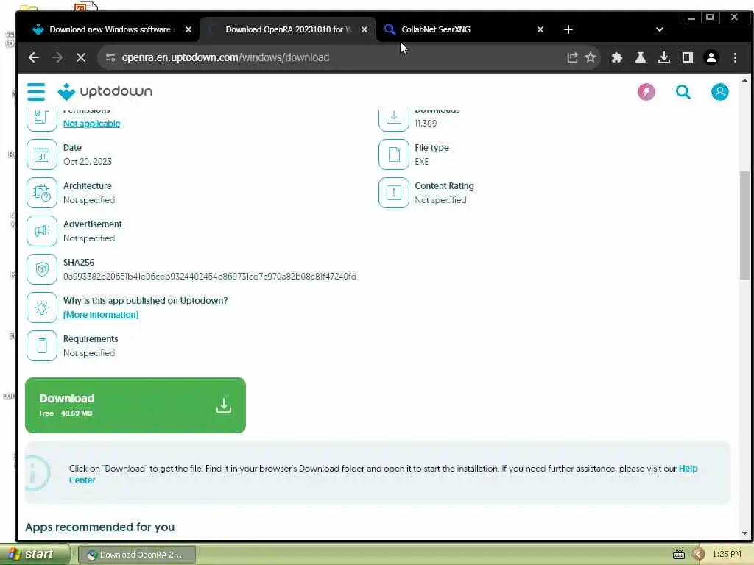This screenshot has height=565, width=754.
Task: Open the browser downloads panel
Action: [x=663, y=57]
